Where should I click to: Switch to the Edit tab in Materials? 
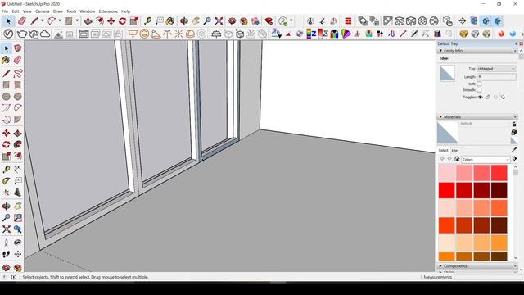point(454,151)
